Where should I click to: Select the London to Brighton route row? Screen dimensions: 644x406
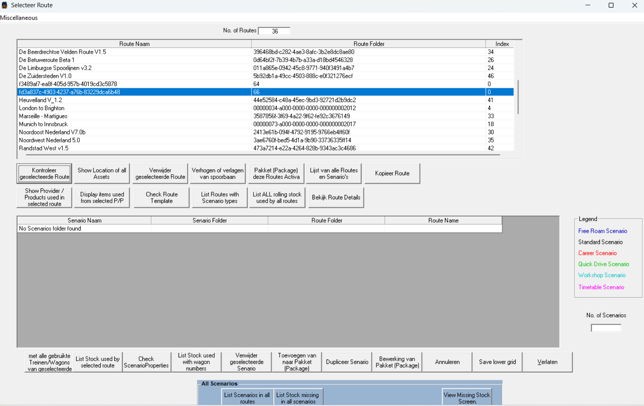tap(42, 108)
